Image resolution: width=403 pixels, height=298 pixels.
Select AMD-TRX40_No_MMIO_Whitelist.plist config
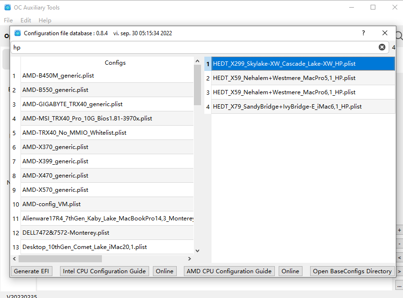(107, 133)
